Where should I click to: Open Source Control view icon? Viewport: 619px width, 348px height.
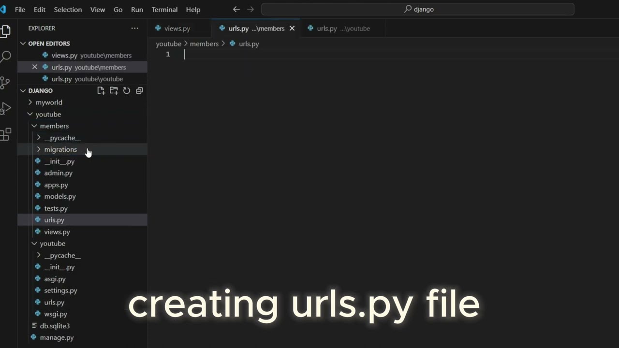click(x=5, y=83)
